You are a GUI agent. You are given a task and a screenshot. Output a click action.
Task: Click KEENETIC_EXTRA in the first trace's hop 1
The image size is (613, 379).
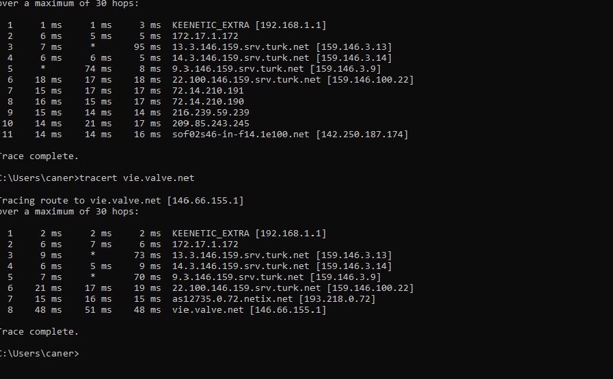(210, 25)
